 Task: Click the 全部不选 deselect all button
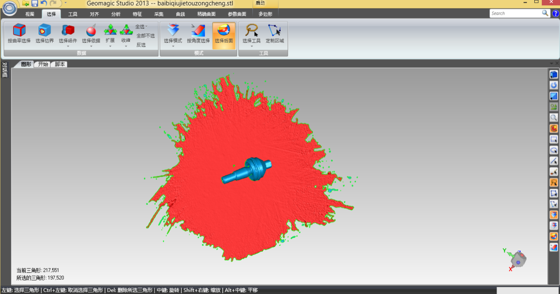coord(145,36)
